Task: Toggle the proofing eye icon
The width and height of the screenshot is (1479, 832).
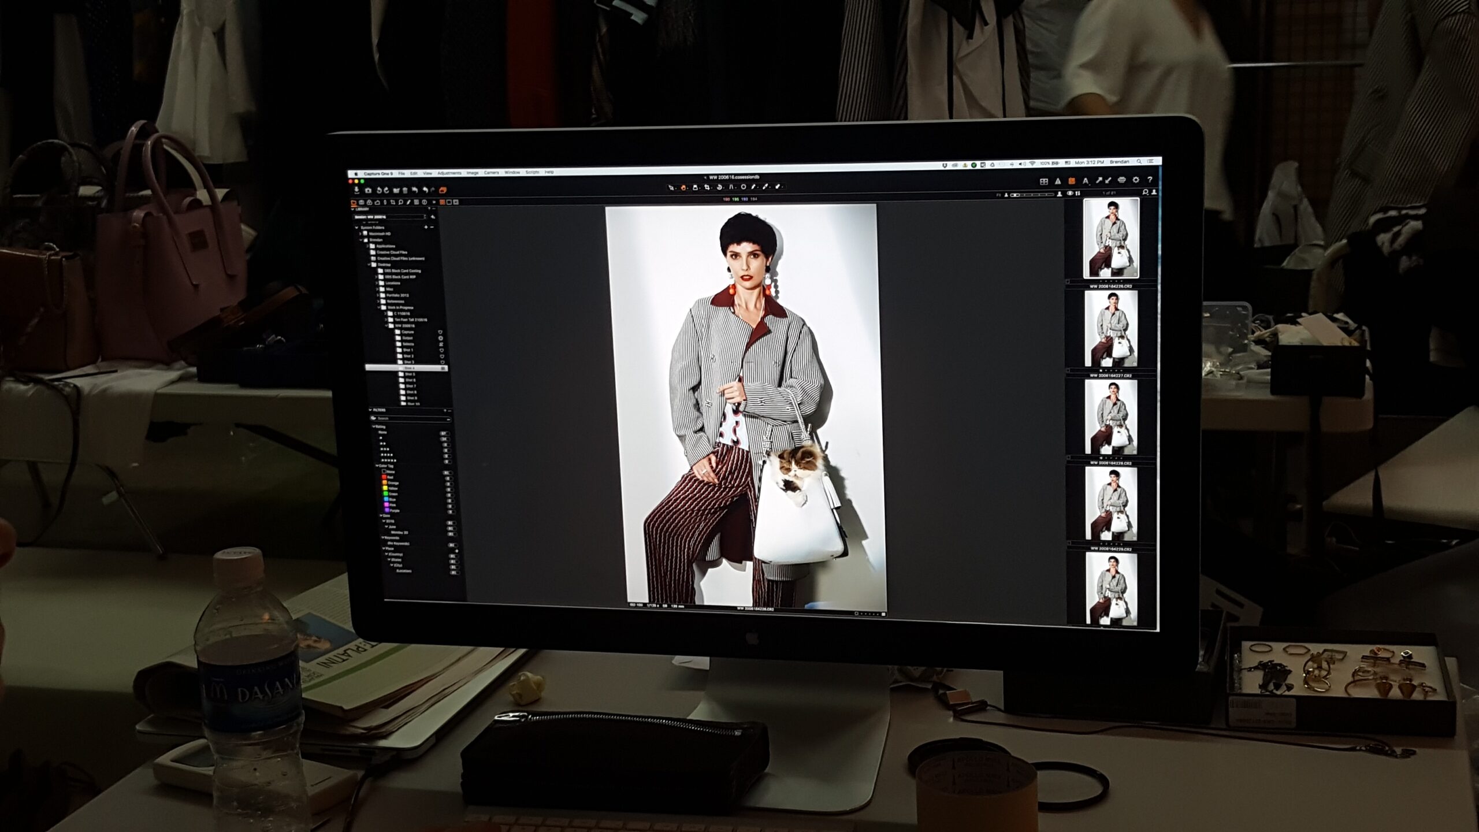Action: pos(1070,193)
